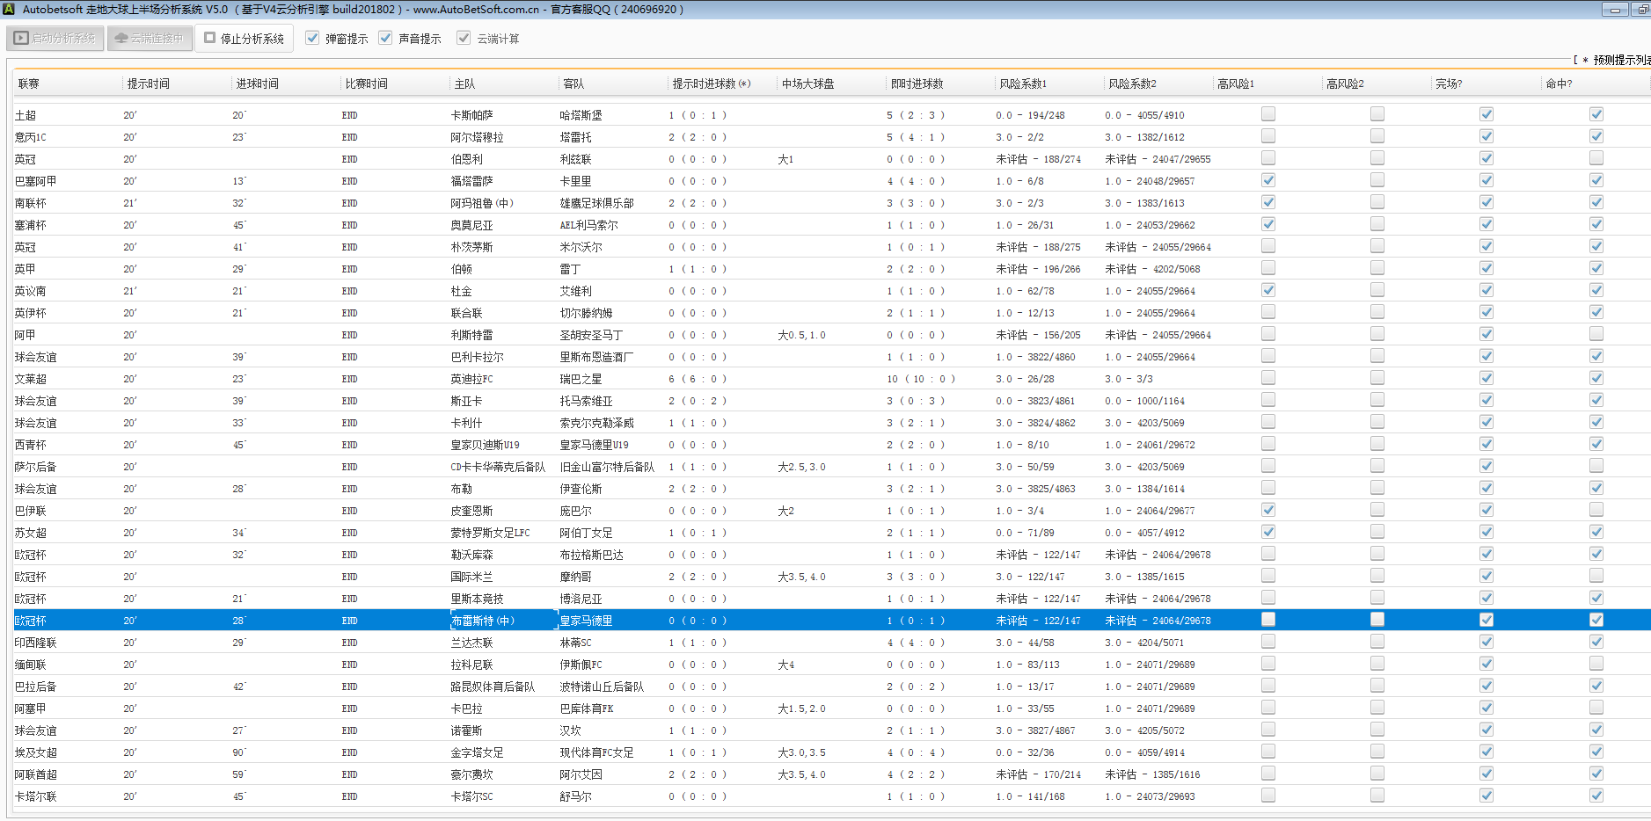Check 高风险1 for the 土超 卡斯帕萨 row
This screenshot has width=1651, height=821.
coord(1267,114)
